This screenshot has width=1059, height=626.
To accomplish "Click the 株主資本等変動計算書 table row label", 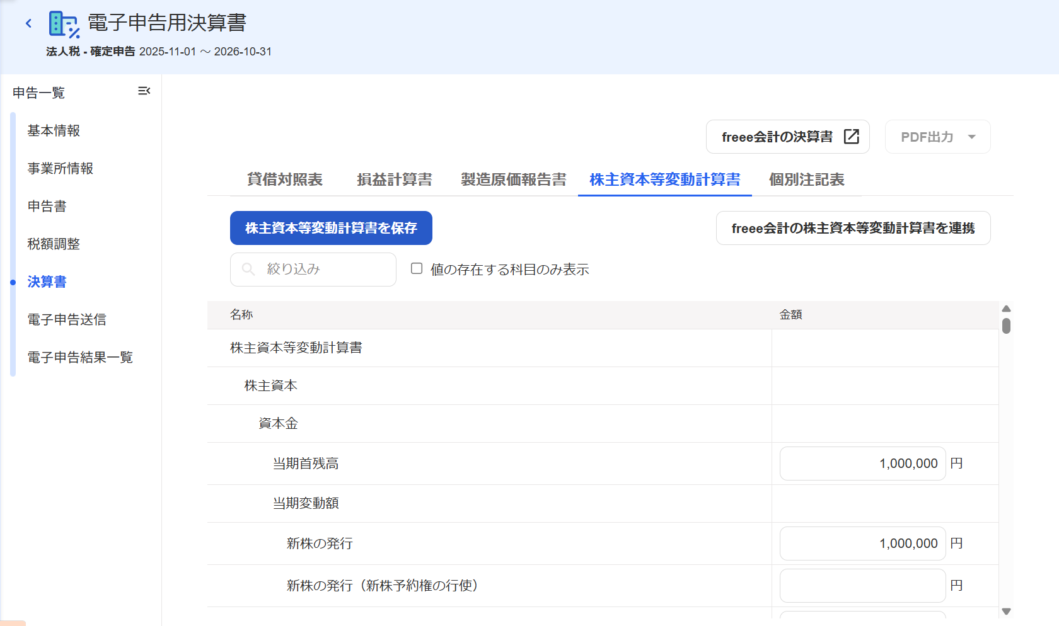I will pos(296,348).
